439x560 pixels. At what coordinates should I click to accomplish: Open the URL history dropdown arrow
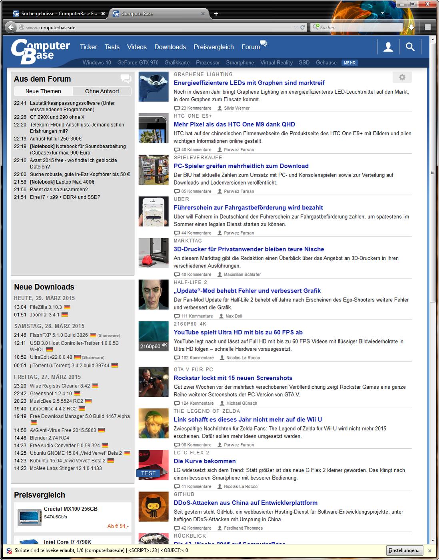295,27
